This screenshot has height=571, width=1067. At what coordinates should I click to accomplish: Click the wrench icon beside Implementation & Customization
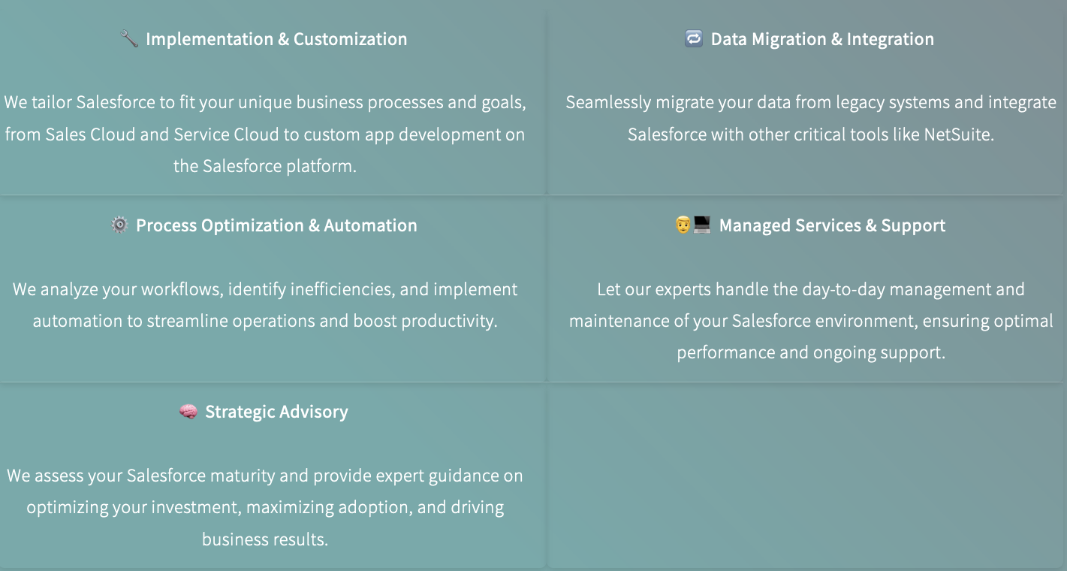point(129,39)
